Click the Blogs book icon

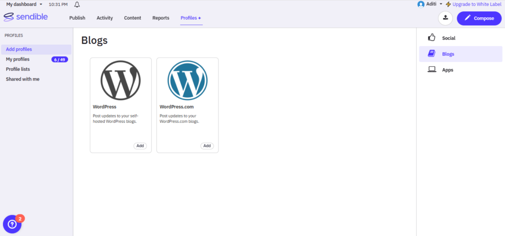point(432,54)
